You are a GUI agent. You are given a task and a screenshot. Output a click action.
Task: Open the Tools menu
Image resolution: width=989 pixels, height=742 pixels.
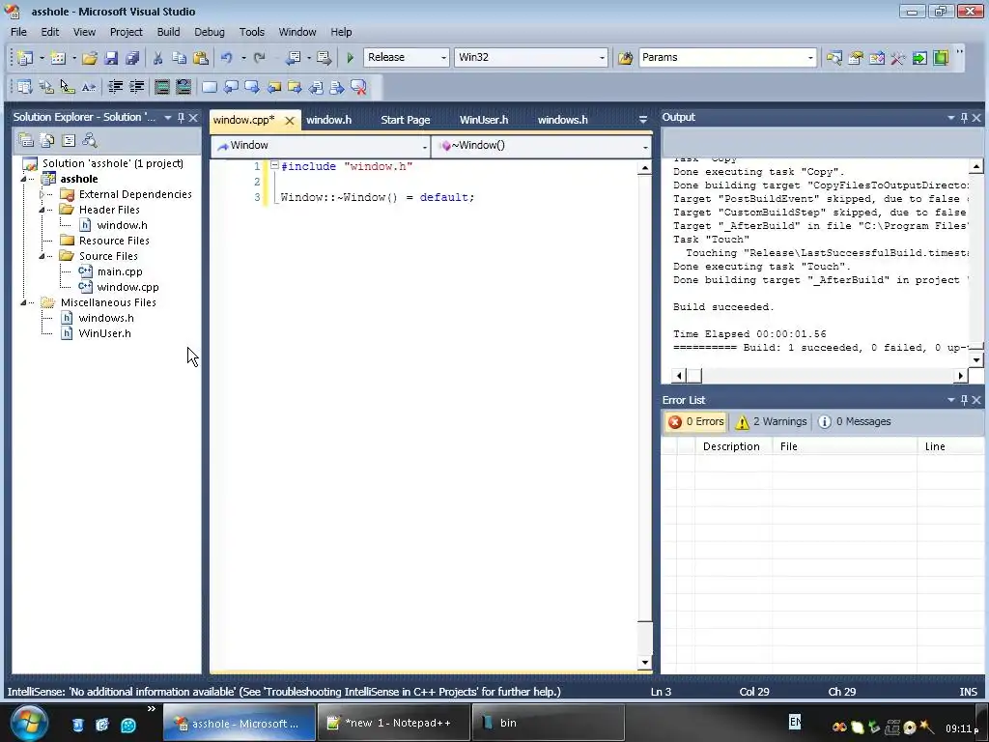[252, 32]
